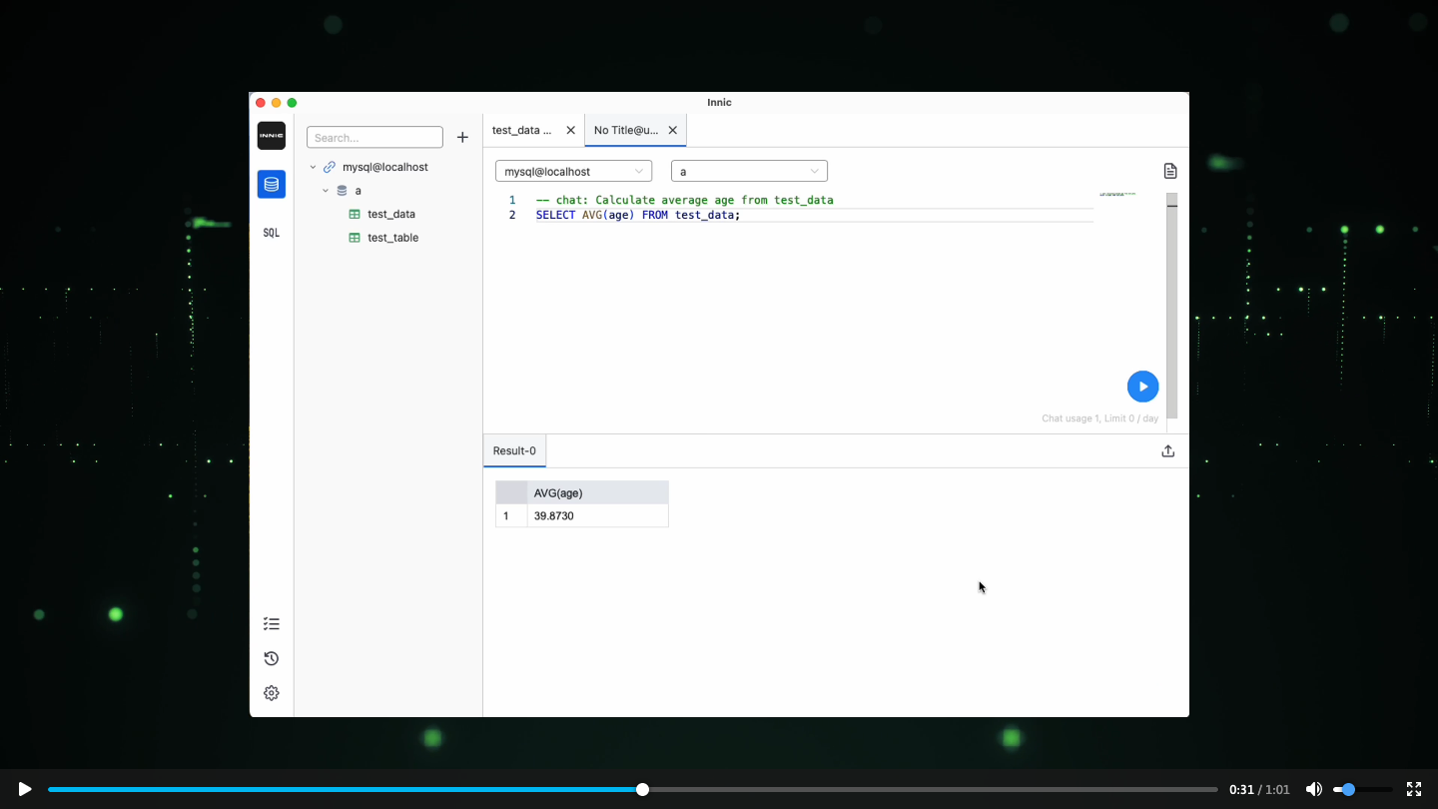Select the test_table table in the tree

point(393,238)
